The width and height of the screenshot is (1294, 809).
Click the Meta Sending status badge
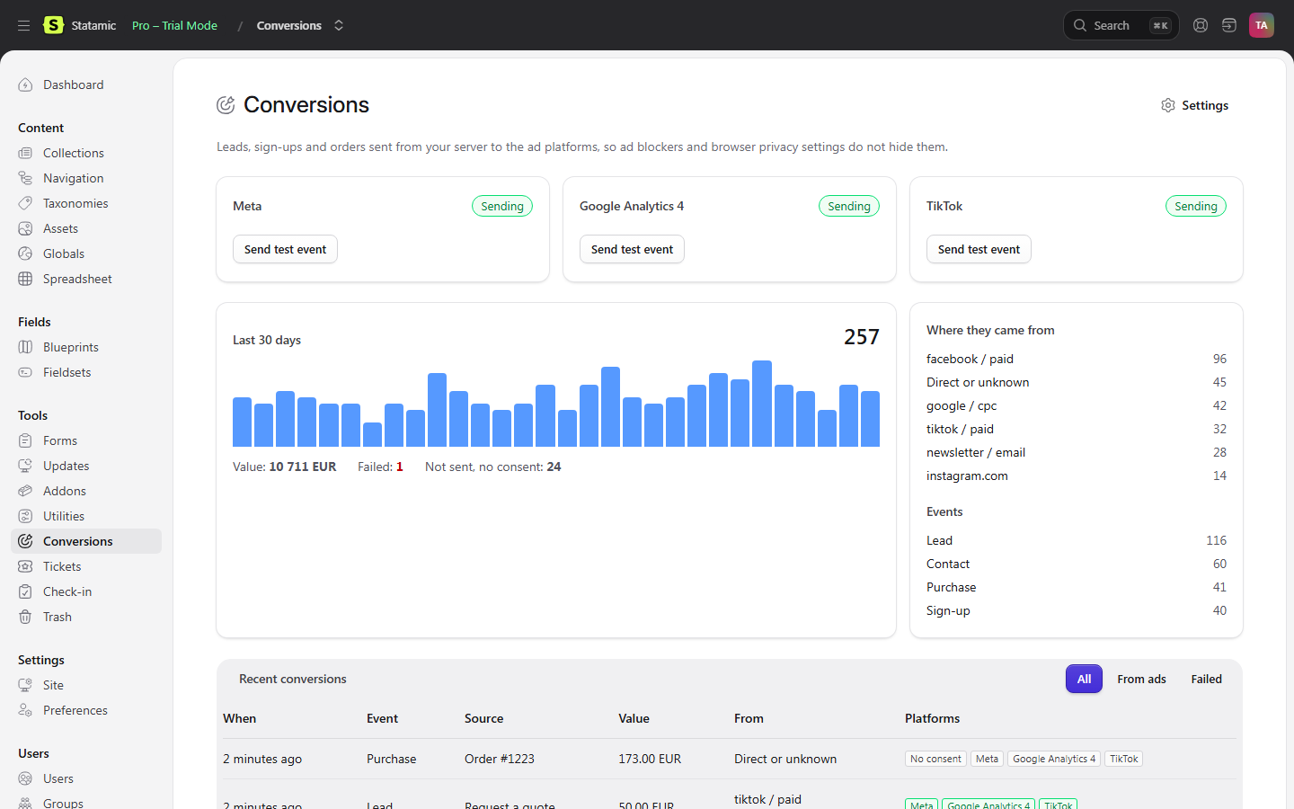coord(502,206)
